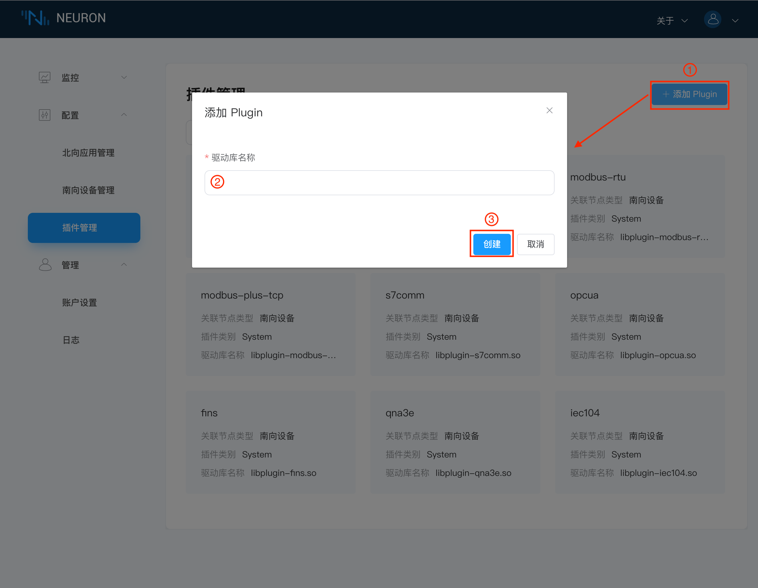The height and width of the screenshot is (588, 758).
Task: Click the qna3e plugin card title
Action: (399, 413)
